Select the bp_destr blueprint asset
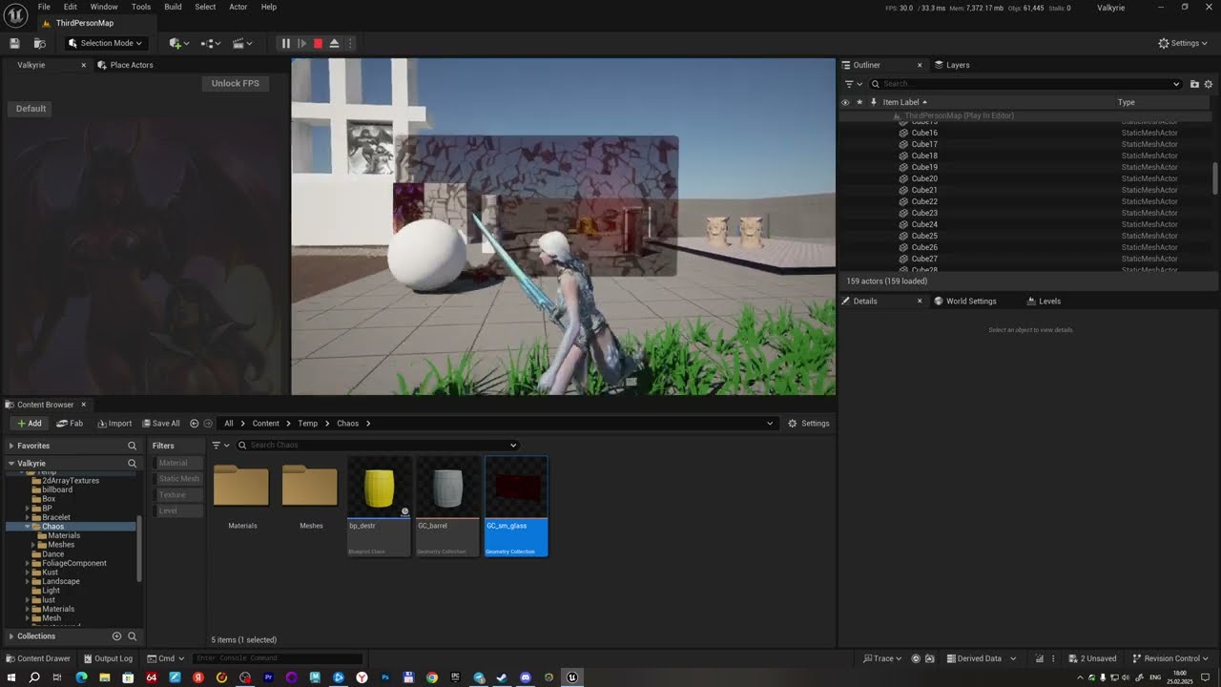Screen dimensions: 1221x687 379,507
